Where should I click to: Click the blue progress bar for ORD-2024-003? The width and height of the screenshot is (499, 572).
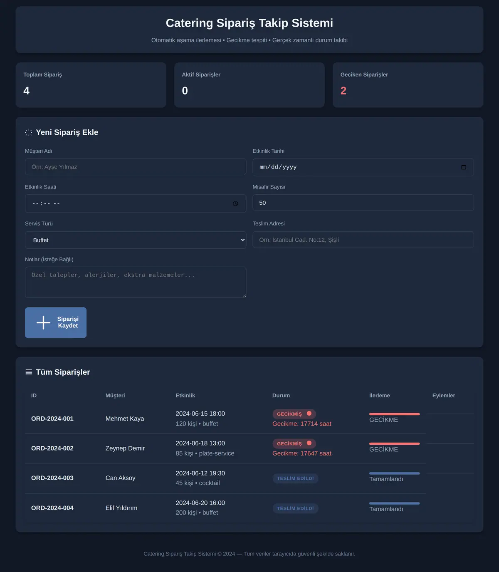[394, 473]
